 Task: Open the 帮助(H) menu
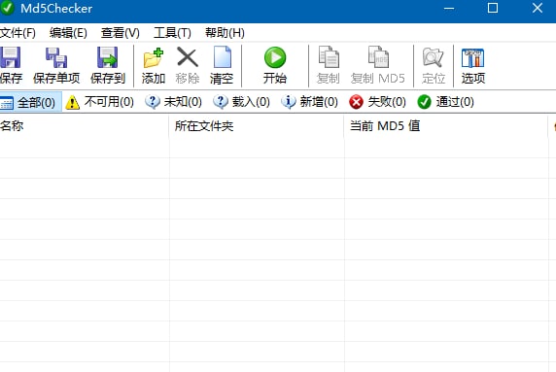(x=225, y=33)
